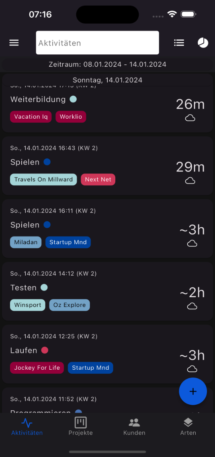This screenshot has width=215, height=457.
Task: Open the hamburger menu
Action: (14, 43)
